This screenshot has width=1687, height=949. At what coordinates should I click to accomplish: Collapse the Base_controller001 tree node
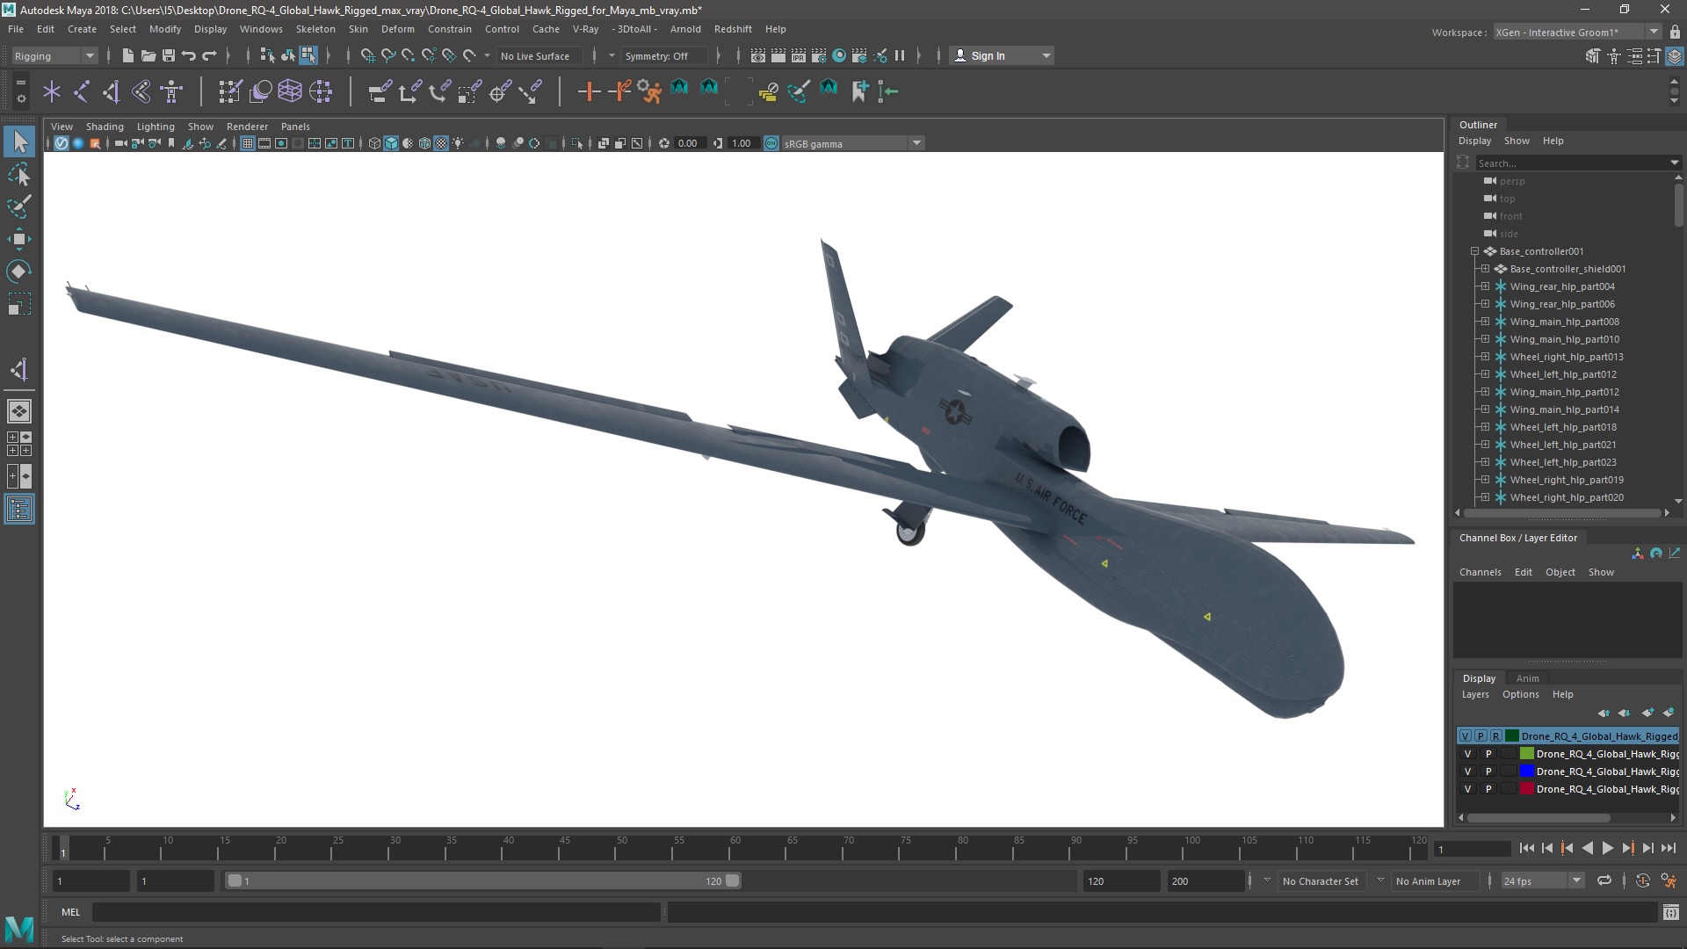pos(1474,251)
